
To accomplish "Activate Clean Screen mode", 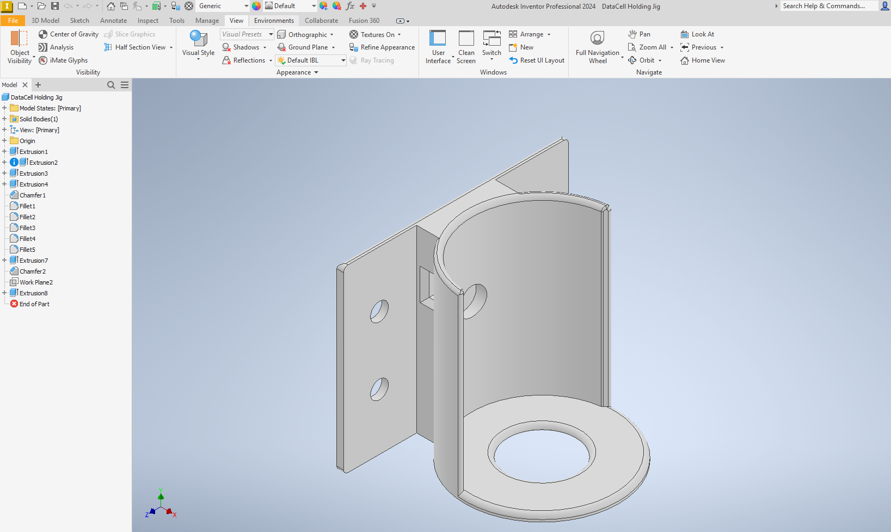I will point(466,46).
